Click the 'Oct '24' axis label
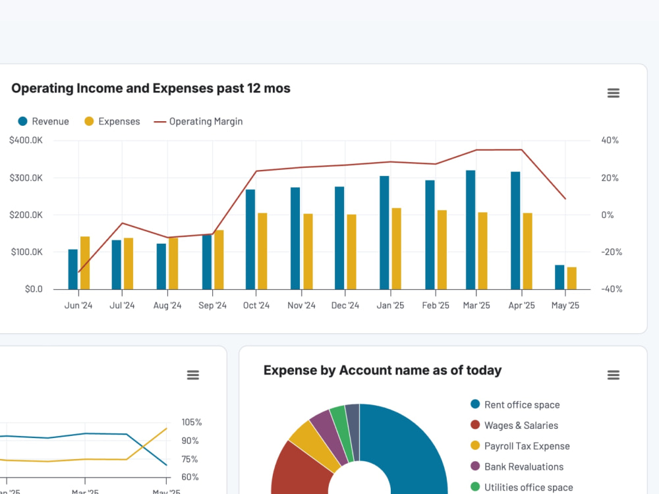This screenshot has height=494, width=659. [x=256, y=306]
